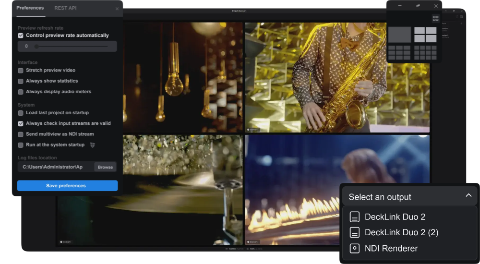Open the multiview layout grid icon
This screenshot has width=480, height=264.
tap(435, 18)
